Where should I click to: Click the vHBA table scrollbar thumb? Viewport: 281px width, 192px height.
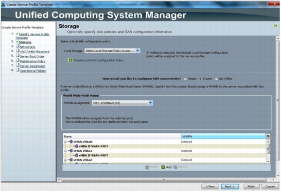tap(268, 149)
